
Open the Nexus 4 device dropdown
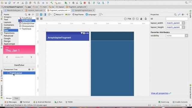(x=59, y=15)
